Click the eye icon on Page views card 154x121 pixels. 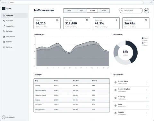click(87, 20)
